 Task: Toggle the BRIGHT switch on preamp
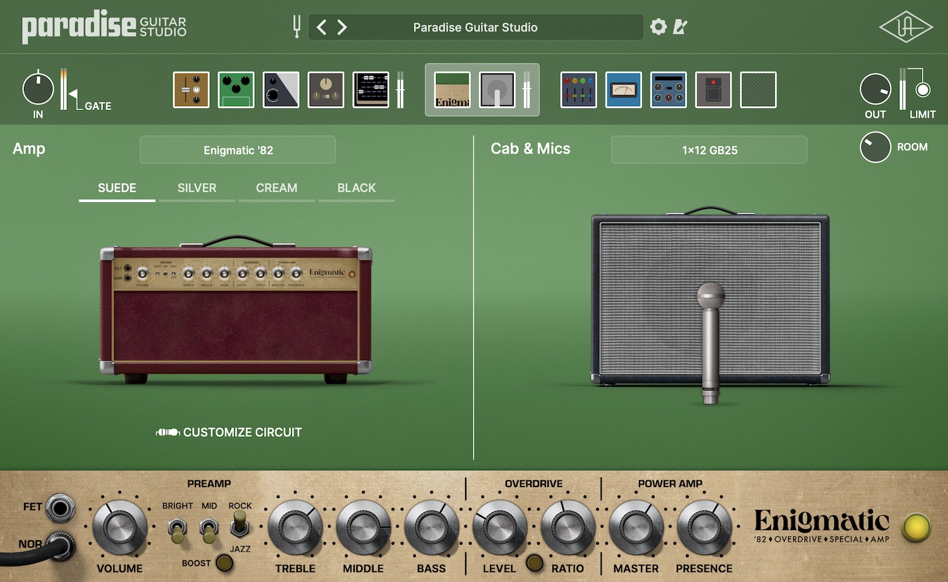(178, 528)
